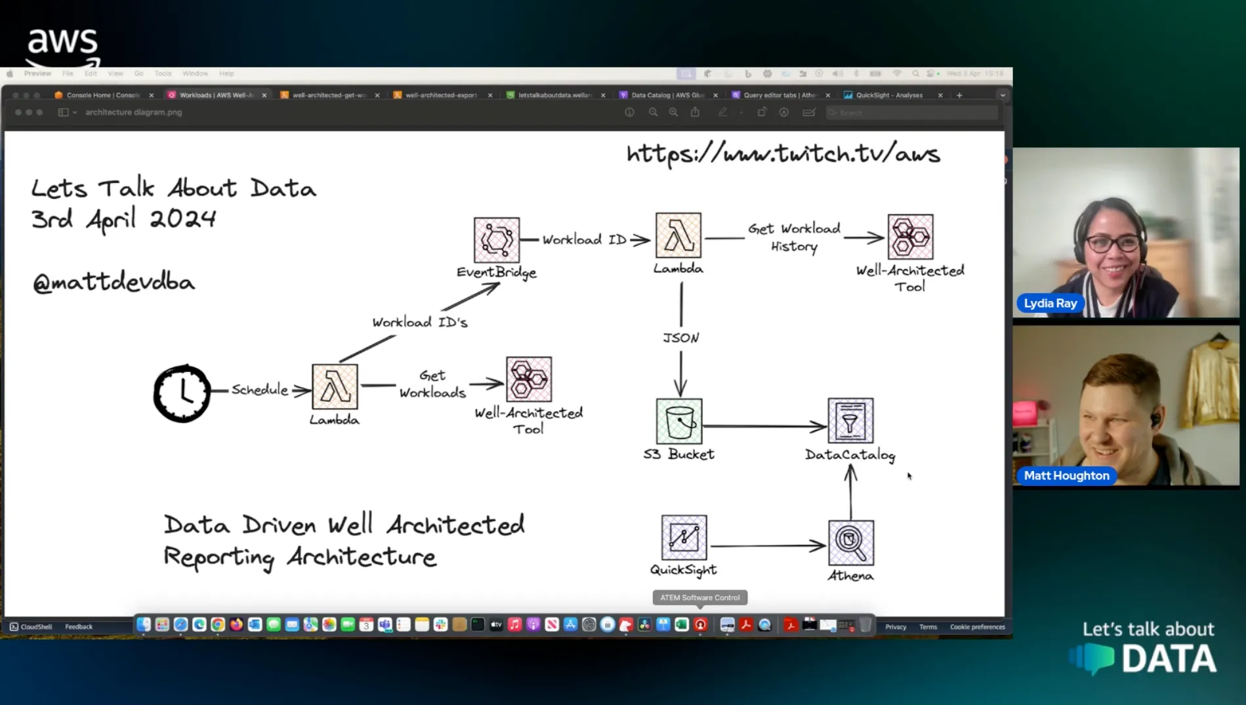
Task: Click the Markup pen icon in Preview
Action: tap(722, 112)
